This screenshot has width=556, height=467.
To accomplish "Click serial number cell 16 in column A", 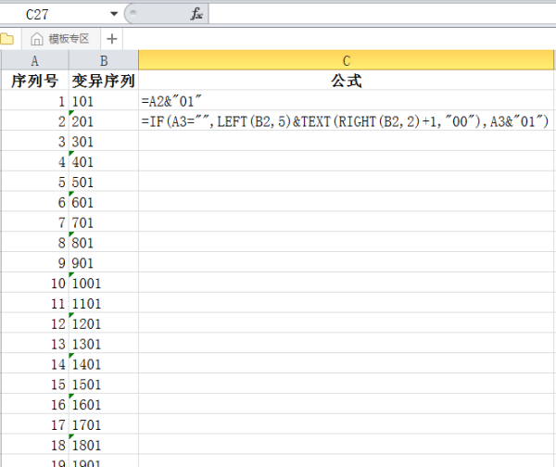I will click(35, 404).
